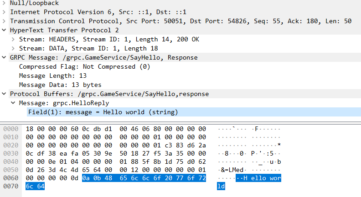361x197 pixels.
Task: Select Stream HEADERS 200 OK line
Action: (x=109, y=39)
